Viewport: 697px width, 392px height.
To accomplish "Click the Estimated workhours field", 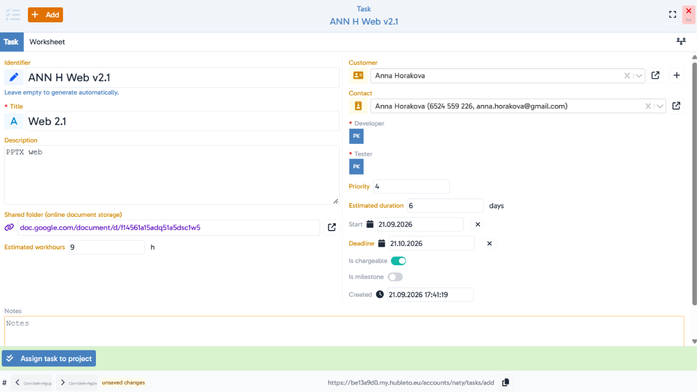I will click(x=107, y=247).
